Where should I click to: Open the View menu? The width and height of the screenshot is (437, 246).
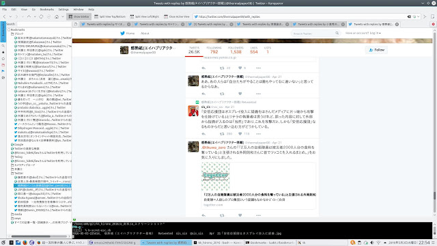click(x=24, y=10)
